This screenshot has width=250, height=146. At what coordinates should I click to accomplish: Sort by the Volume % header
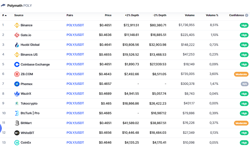coord(212,15)
